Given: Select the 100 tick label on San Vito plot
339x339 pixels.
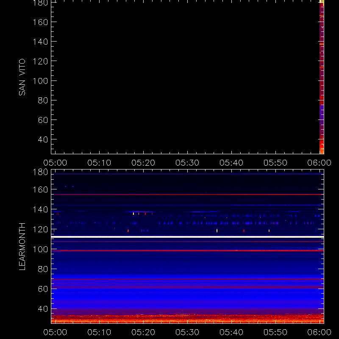Looking at the screenshot, I should point(40,81).
